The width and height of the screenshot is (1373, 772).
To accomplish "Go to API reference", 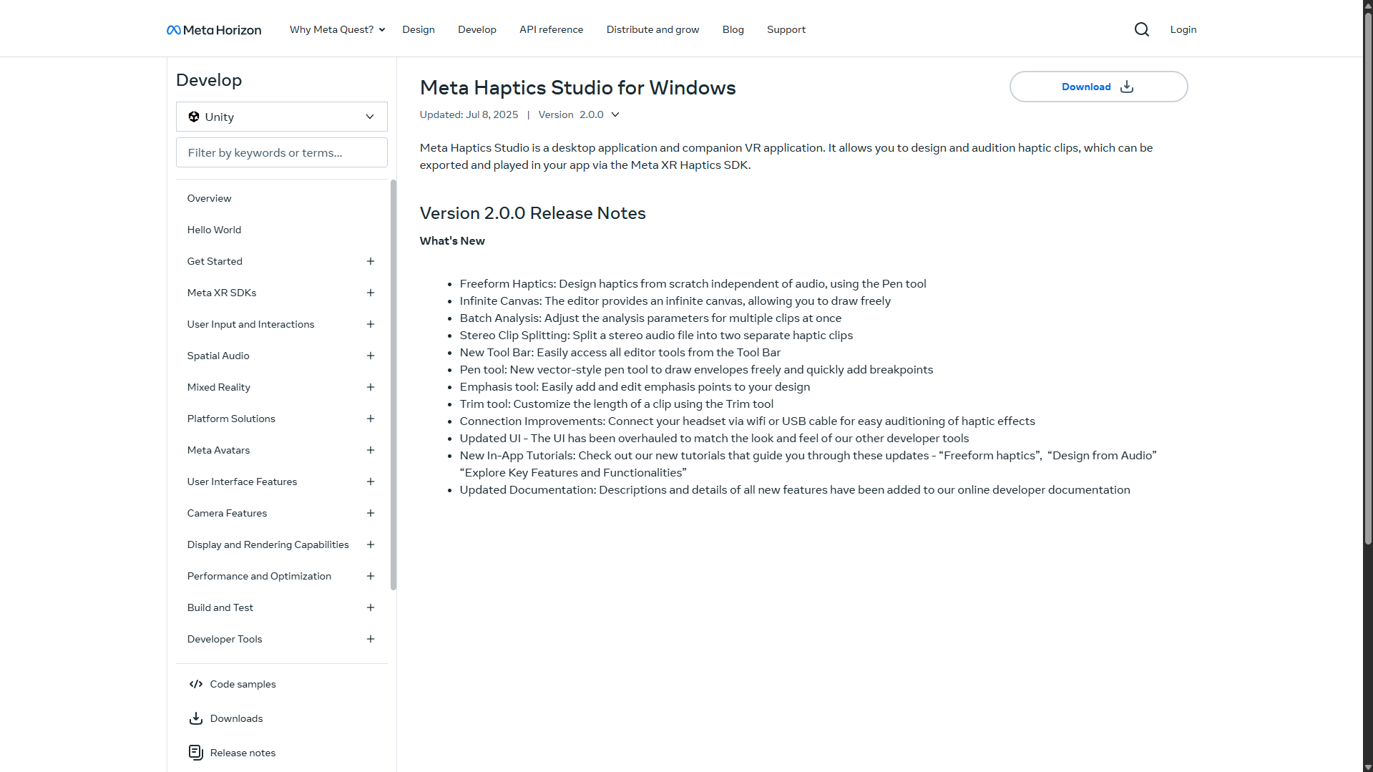I will [x=552, y=29].
